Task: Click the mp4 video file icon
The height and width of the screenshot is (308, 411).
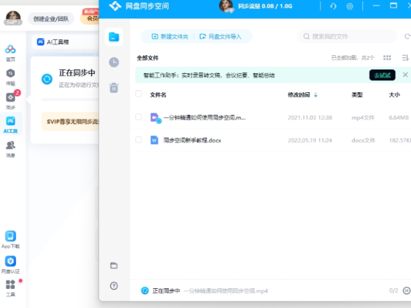Action: pyautogui.click(x=155, y=118)
